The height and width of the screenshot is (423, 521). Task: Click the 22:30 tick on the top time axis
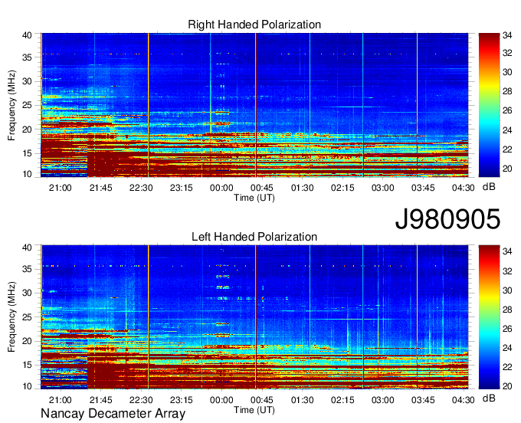141,188
